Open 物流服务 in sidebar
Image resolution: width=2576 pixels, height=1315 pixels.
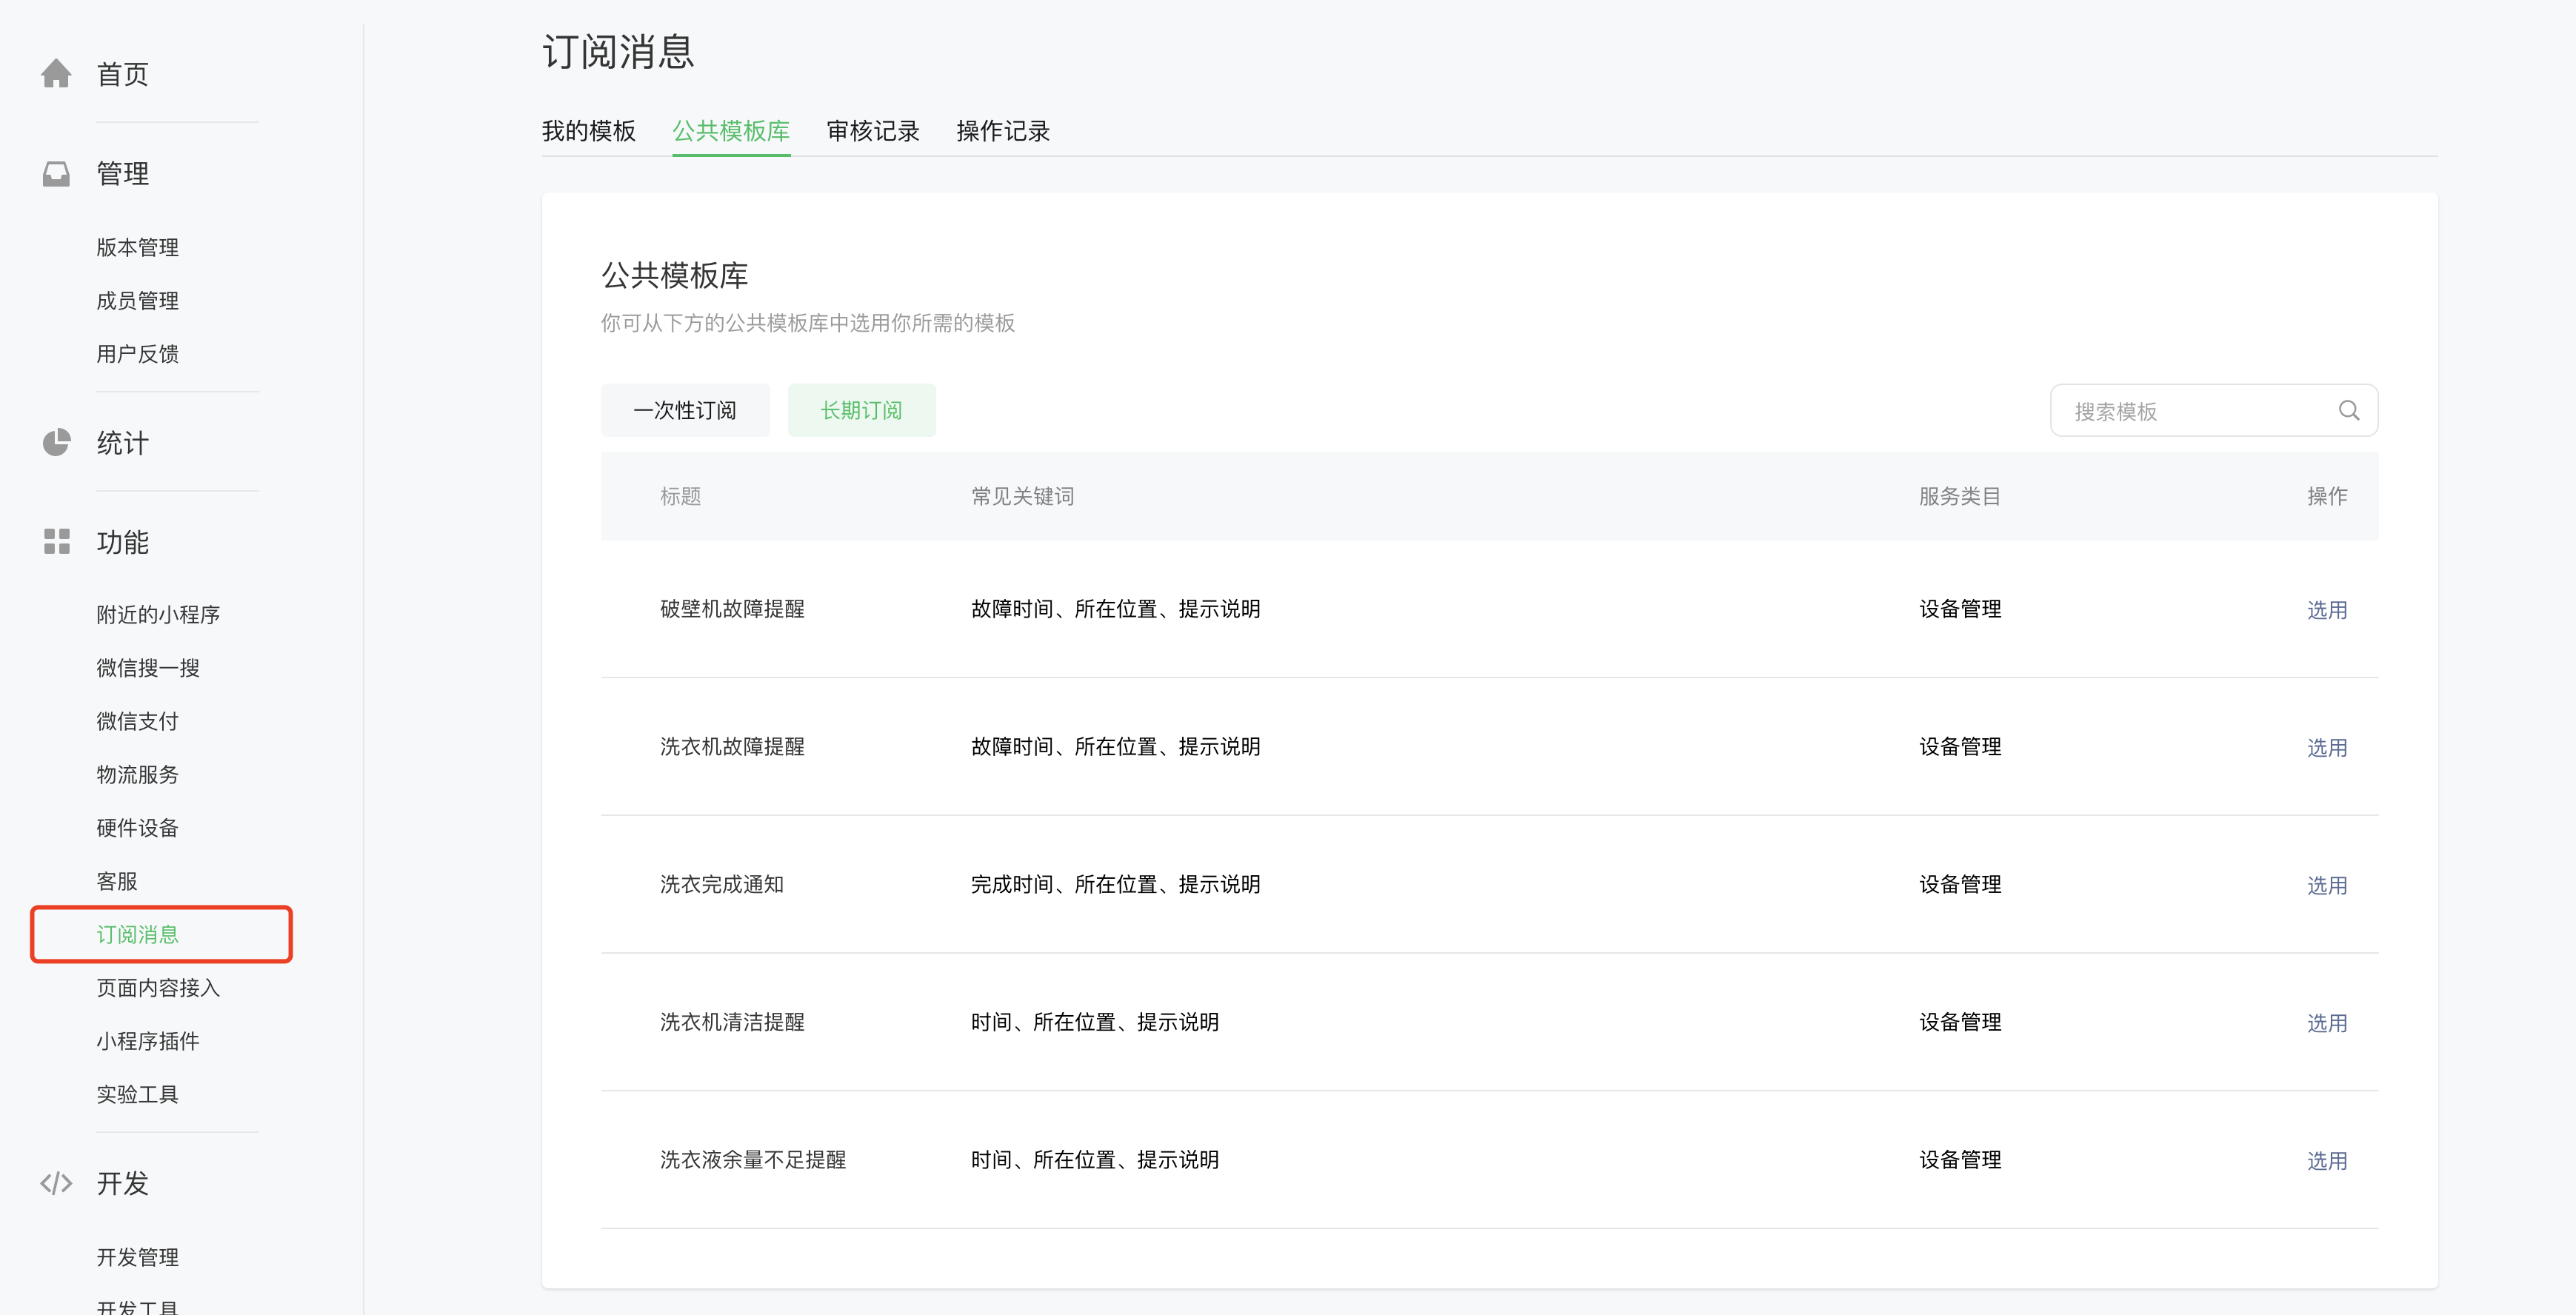coord(138,775)
